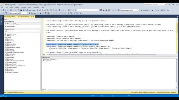The height and width of the screenshot is (100, 179).
Task: Click the Open File toolbar icon
Action: tap(18, 10)
